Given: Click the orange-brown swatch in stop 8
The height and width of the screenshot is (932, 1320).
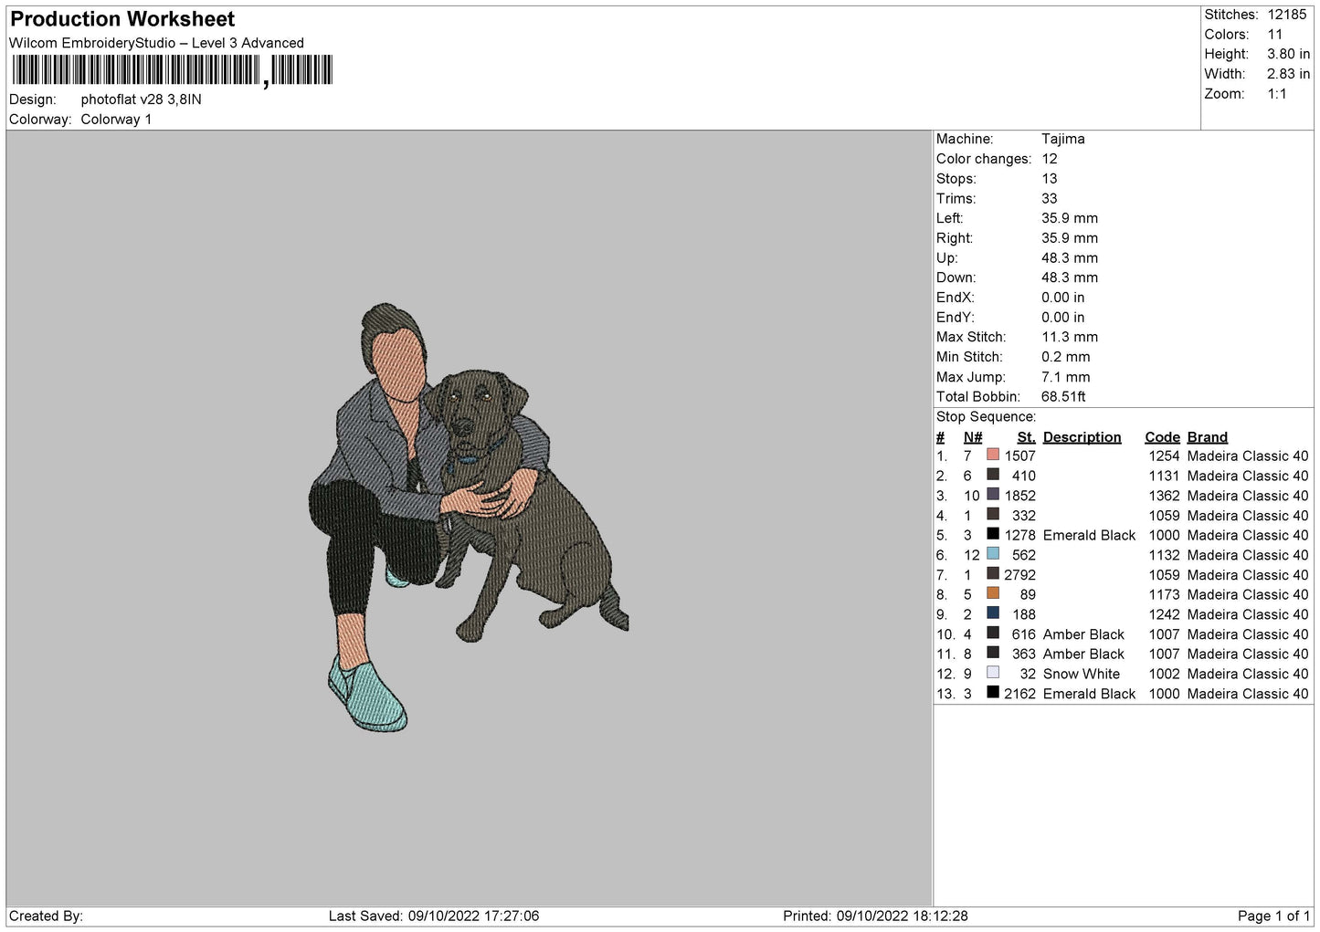Looking at the screenshot, I should click(x=993, y=593).
